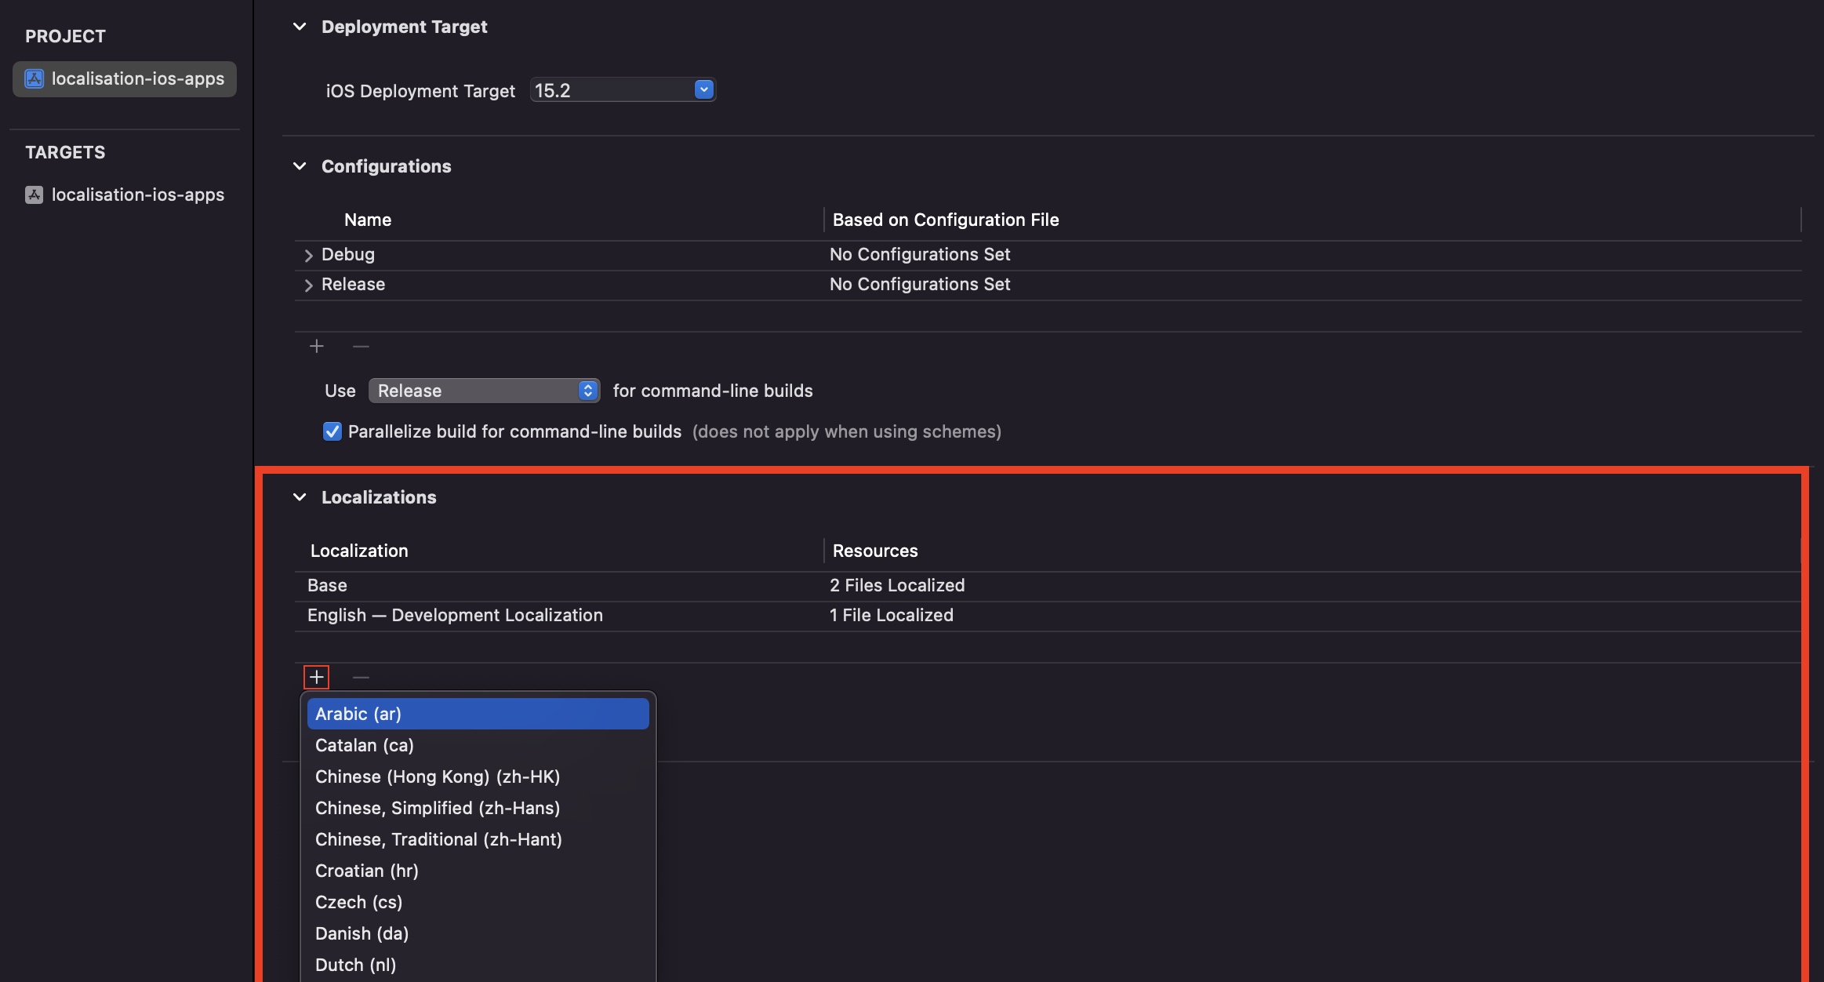Click the Localization column header
Image resolution: width=1824 pixels, height=982 pixels.
tap(359, 551)
